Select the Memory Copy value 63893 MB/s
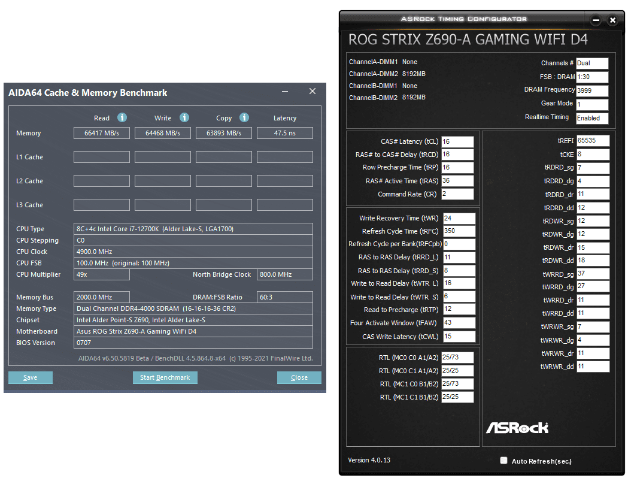The height and width of the screenshot is (478, 628). (224, 133)
